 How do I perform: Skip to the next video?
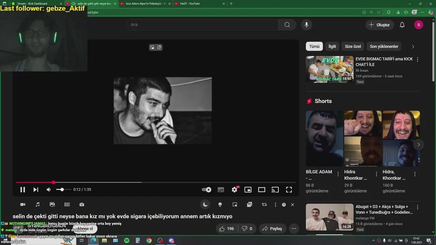36,190
